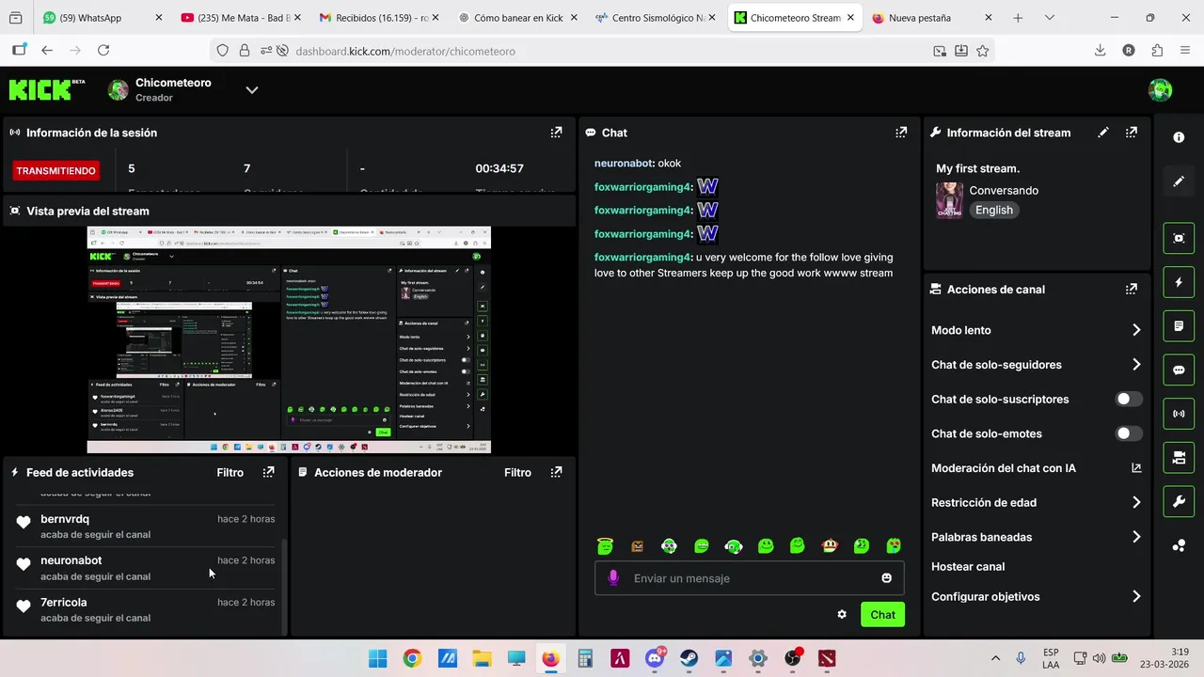The width and height of the screenshot is (1204, 677).
Task: Insert the halo angel green emote
Action: click(605, 545)
